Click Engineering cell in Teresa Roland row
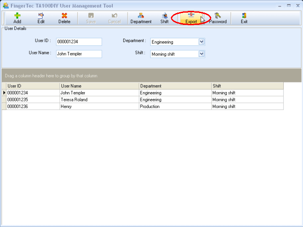Image resolution: width=303 pixels, height=227 pixels. click(175, 100)
